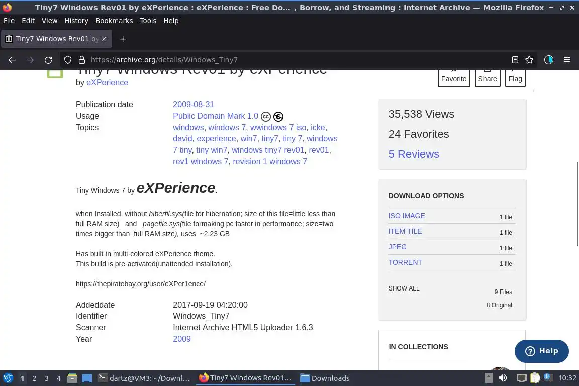Image resolution: width=579 pixels, height=386 pixels.
Task: Close the Tiny7 Windows Rev01 tab
Action: tap(104, 39)
